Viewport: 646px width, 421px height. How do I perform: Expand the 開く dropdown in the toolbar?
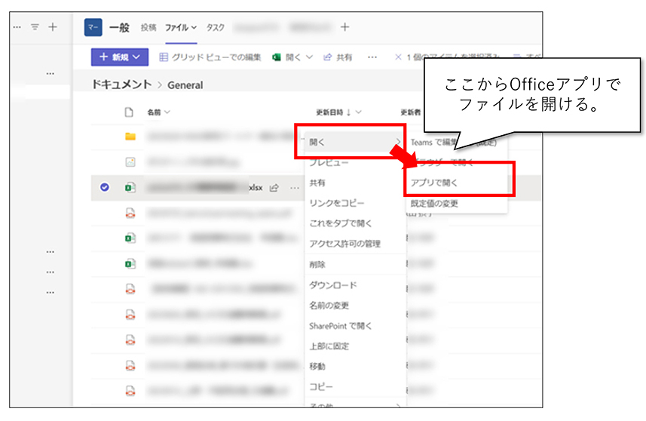click(292, 57)
